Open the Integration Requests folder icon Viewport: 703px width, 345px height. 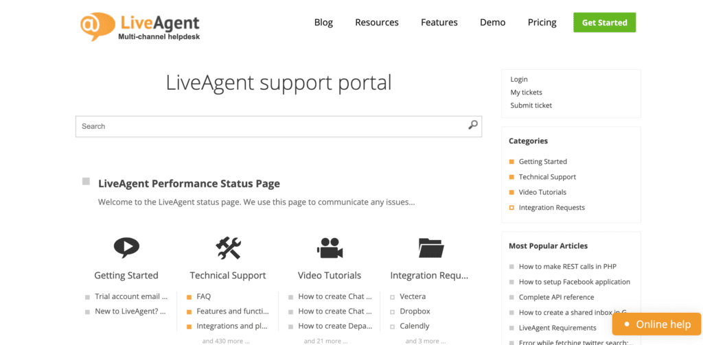(431, 248)
